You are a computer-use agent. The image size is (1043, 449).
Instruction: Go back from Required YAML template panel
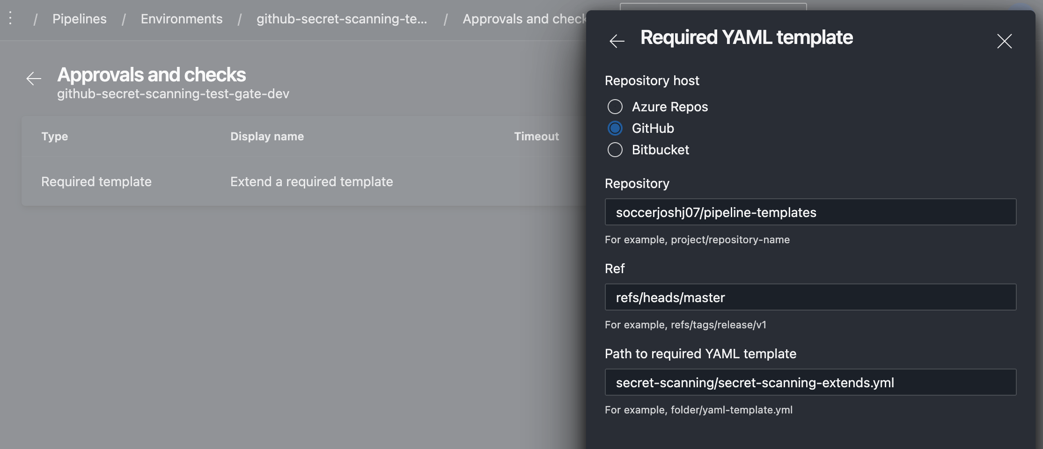click(617, 41)
